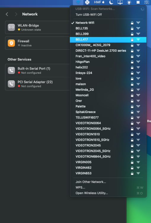Click the Built-in Serial Port phone icon
151x223 pixels.
[x=11, y=70]
